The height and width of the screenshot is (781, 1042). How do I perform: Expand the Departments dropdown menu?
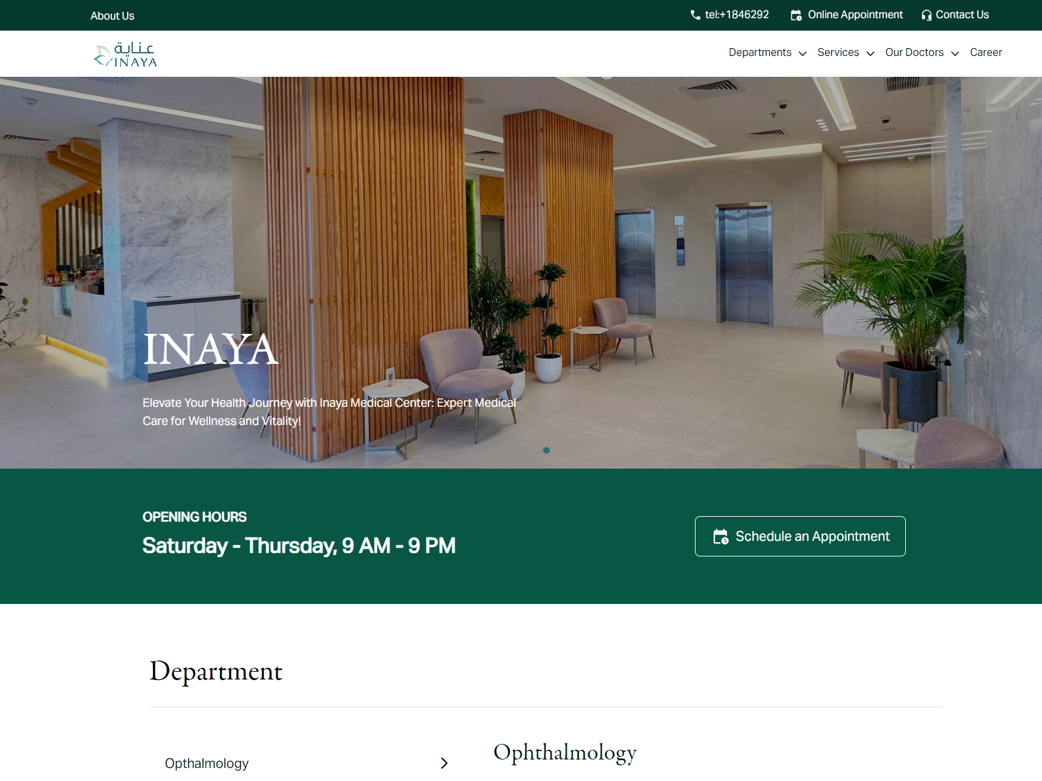pyautogui.click(x=767, y=52)
